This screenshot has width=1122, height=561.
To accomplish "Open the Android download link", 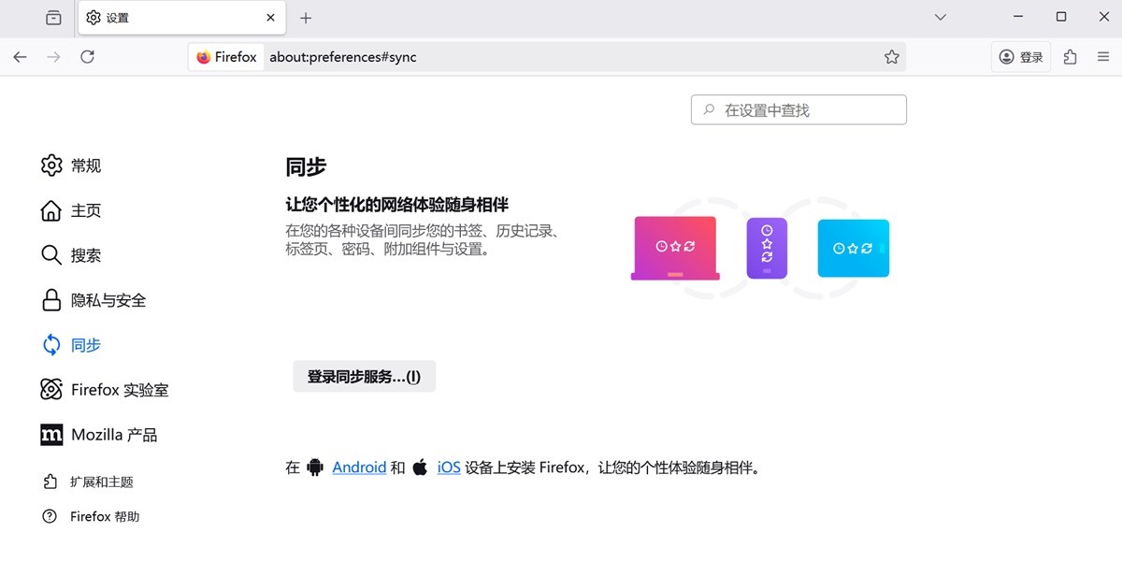I will [x=359, y=467].
